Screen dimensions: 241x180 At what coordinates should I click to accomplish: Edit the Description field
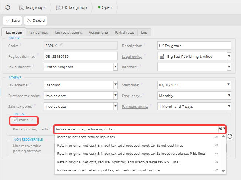(x=194, y=46)
